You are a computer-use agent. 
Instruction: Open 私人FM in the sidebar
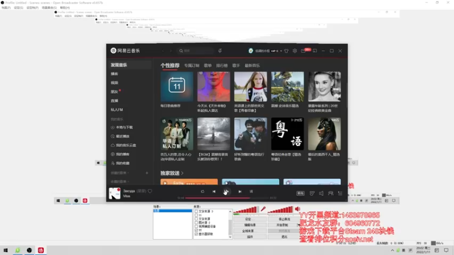[x=117, y=110]
